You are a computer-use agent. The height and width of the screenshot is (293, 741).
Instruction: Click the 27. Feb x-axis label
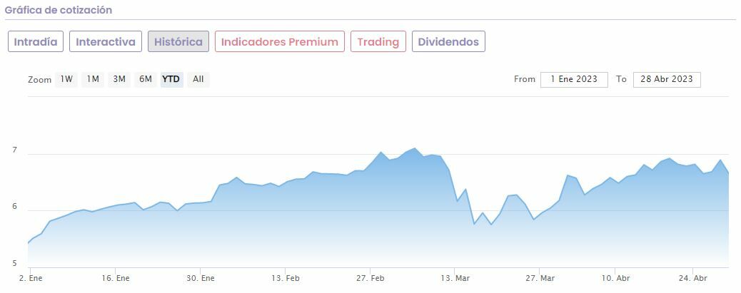click(x=371, y=278)
